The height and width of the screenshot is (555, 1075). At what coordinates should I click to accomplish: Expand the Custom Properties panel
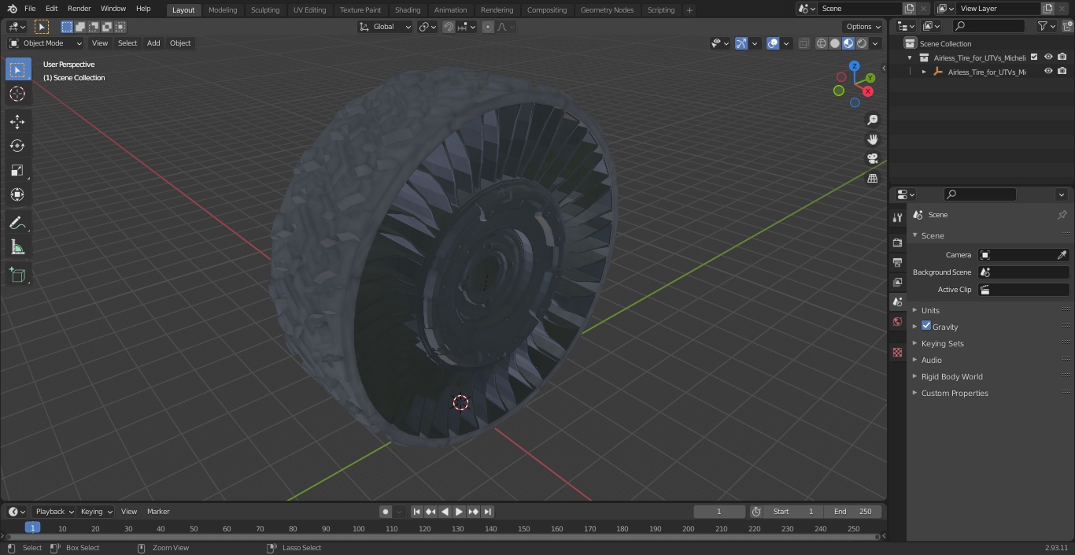pyautogui.click(x=955, y=393)
